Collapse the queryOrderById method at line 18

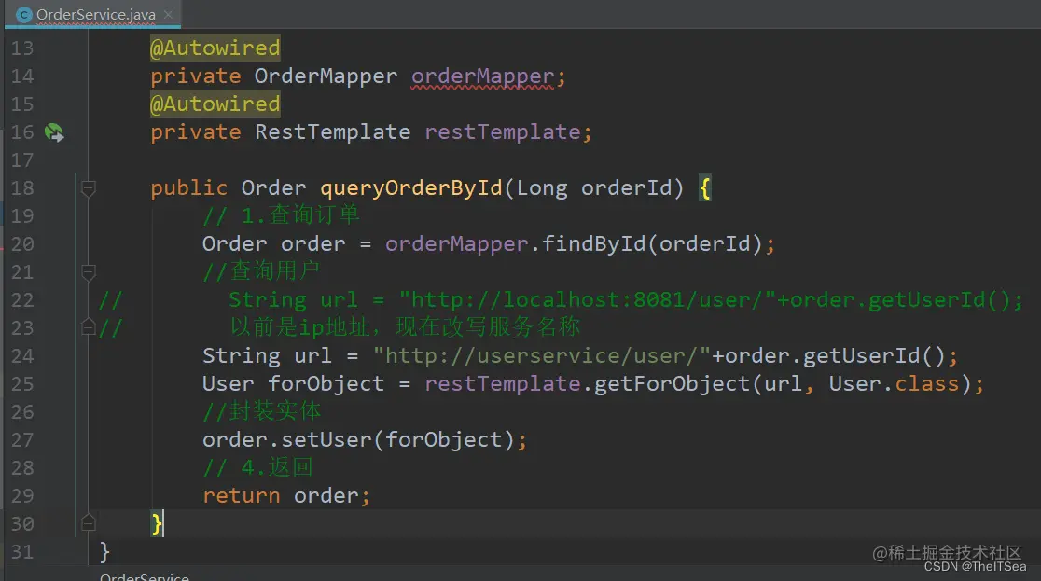pyautogui.click(x=89, y=188)
